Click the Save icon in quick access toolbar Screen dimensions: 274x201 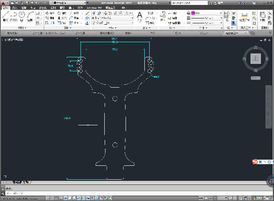(x=22, y=3)
